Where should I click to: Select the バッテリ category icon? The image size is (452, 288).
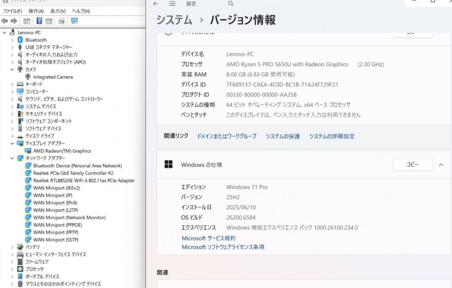[20, 247]
